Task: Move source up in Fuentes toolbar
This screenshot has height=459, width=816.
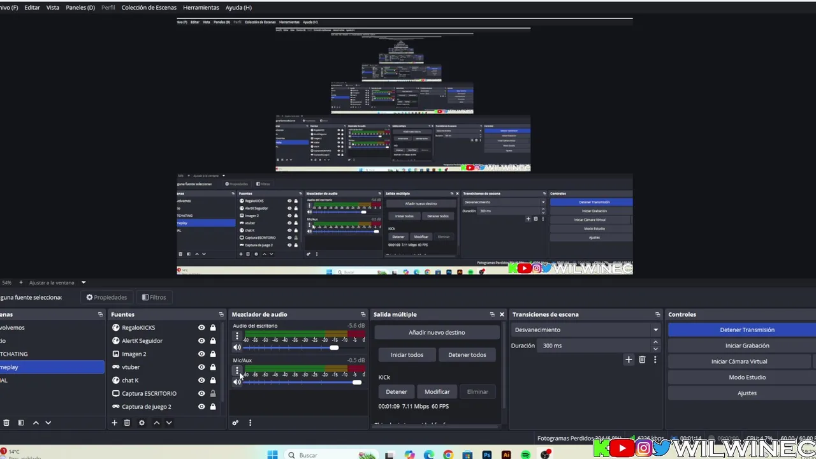Action: (x=156, y=423)
